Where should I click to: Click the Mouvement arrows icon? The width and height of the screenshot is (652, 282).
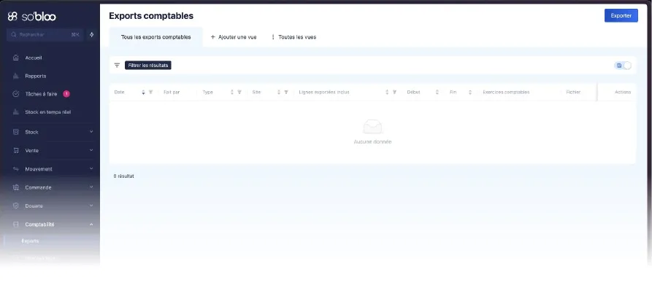click(16, 169)
